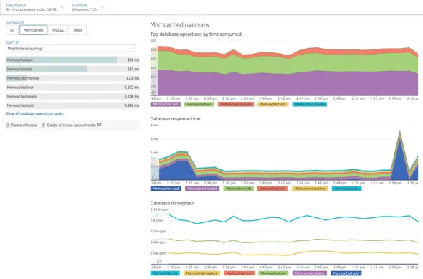423x279 pixels.
Task: Toggle Memcached replace in throughput legend
Action: pyautogui.click(x=201, y=273)
